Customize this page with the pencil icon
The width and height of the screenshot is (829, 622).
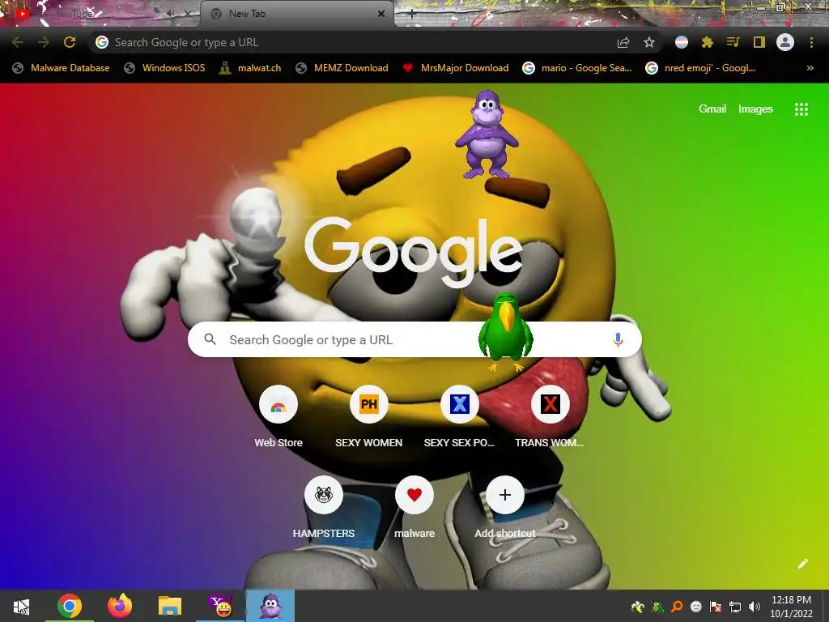pos(802,564)
